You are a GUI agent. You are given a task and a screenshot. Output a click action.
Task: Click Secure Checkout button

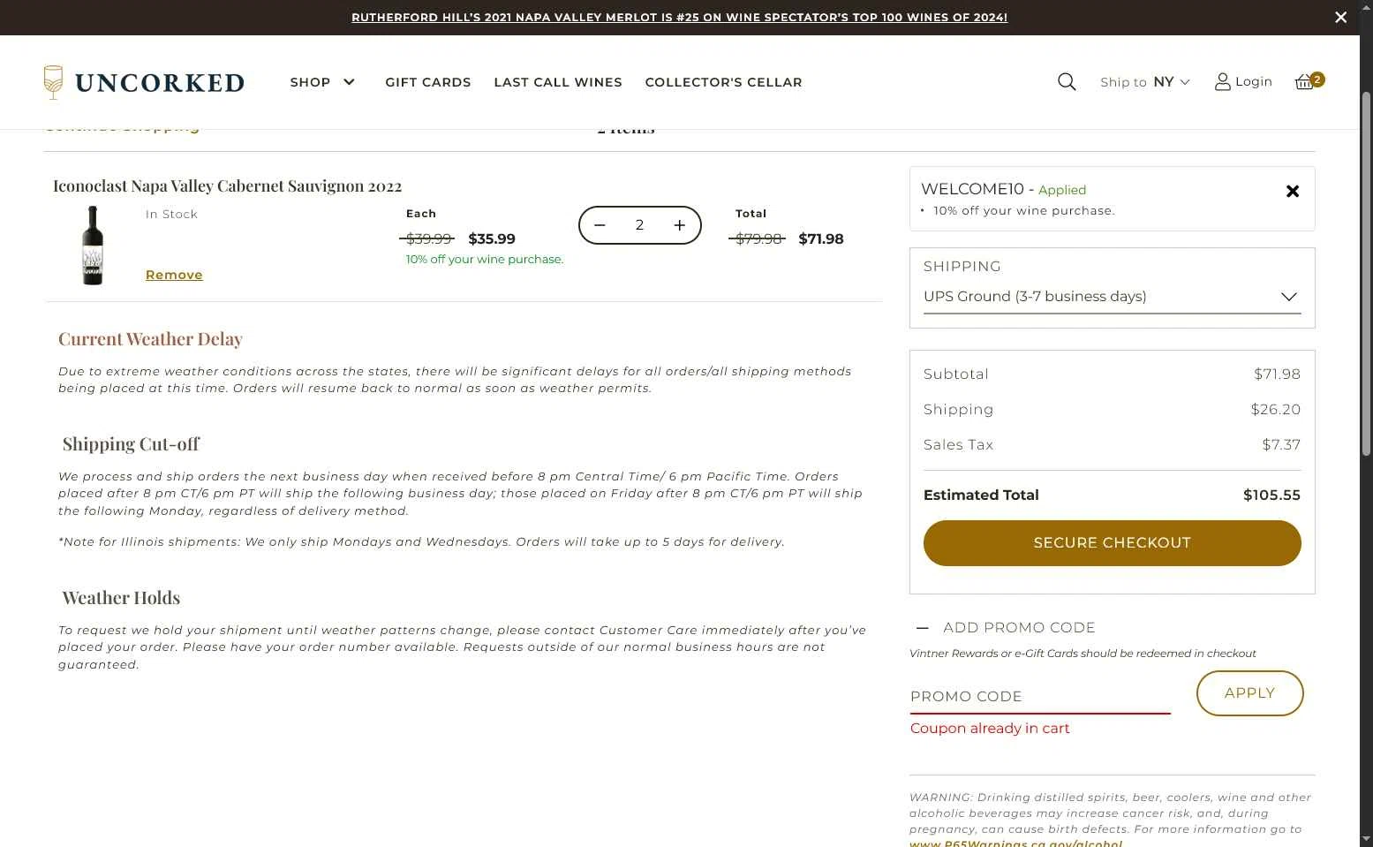coord(1112,543)
